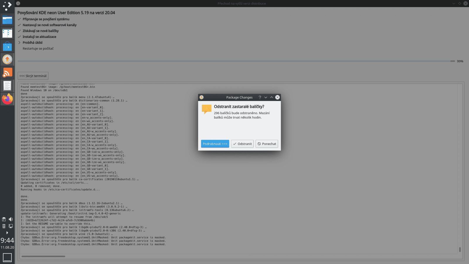Launch Firefox from the dock
This screenshot has width=469, height=264.
pos(7,99)
